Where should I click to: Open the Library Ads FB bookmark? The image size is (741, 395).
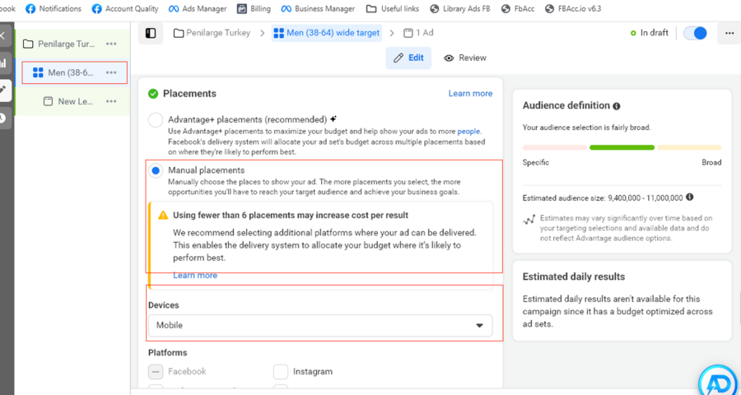click(x=460, y=8)
